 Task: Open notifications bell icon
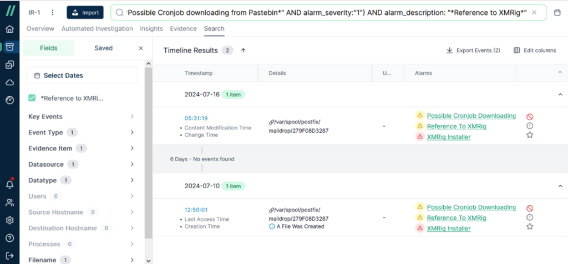[x=10, y=184]
